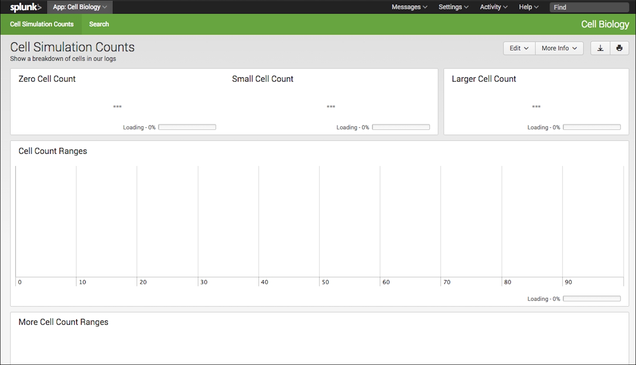
Task: Click the Cell Count Ranges panel title
Action: pos(53,151)
